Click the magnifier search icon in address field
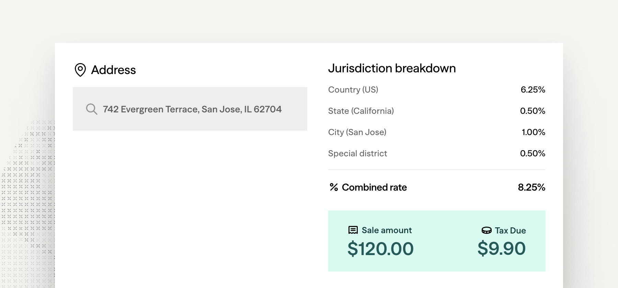Screen dimensions: 618x288 click(92, 109)
